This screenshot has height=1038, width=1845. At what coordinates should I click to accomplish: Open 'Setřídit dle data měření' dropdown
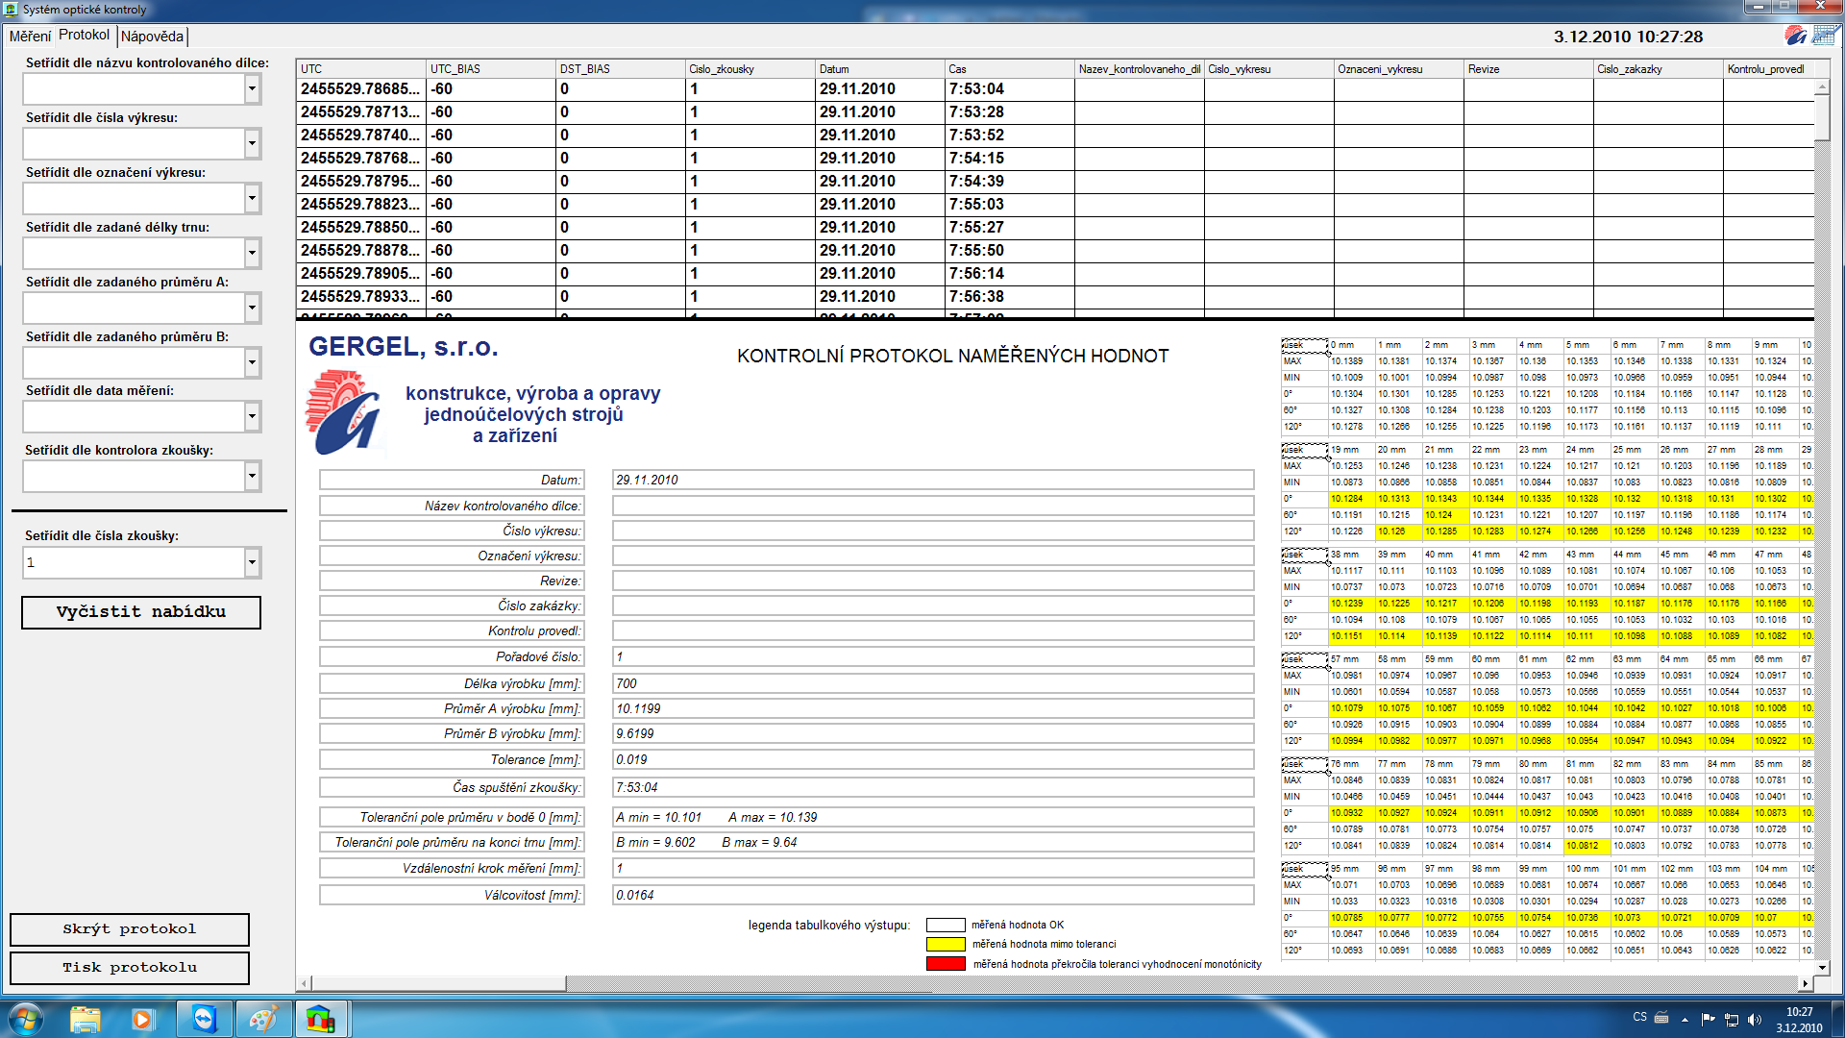(252, 416)
